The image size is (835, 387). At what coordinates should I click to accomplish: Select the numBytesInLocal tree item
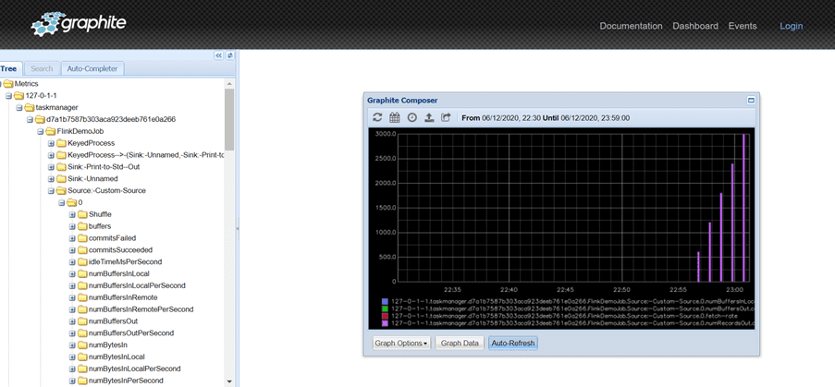117,357
